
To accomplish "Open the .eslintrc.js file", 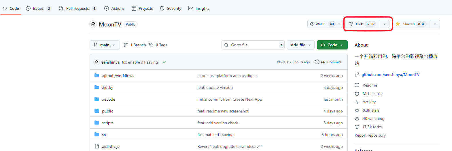I will (x=111, y=146).
